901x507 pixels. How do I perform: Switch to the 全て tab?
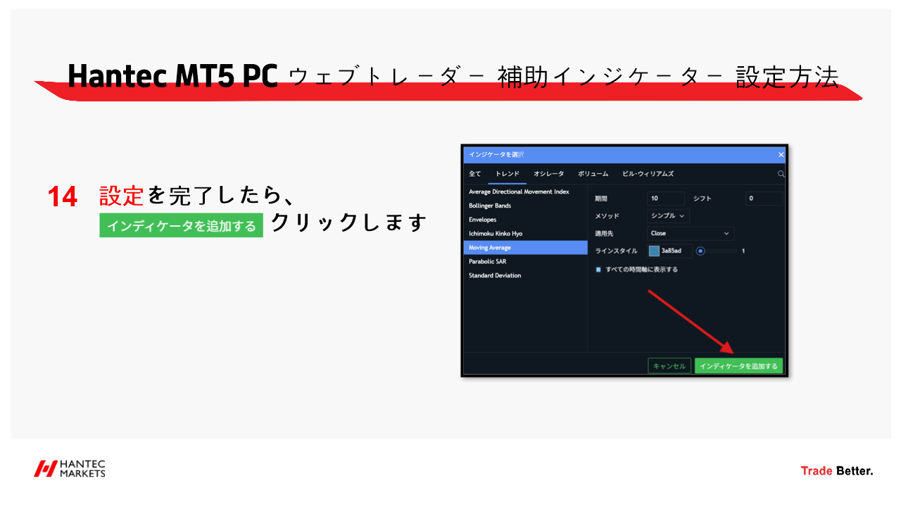[475, 174]
